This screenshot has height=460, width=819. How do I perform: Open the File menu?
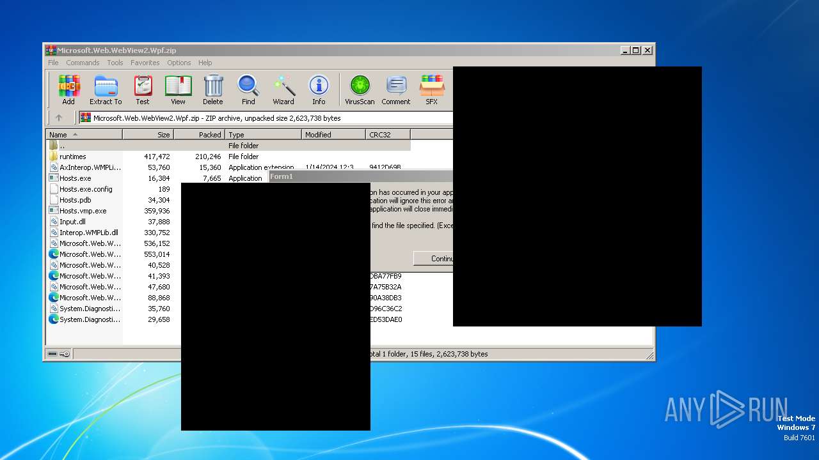point(53,63)
